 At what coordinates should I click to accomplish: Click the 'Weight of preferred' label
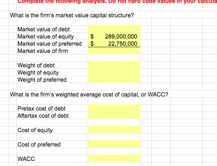pos(42,80)
